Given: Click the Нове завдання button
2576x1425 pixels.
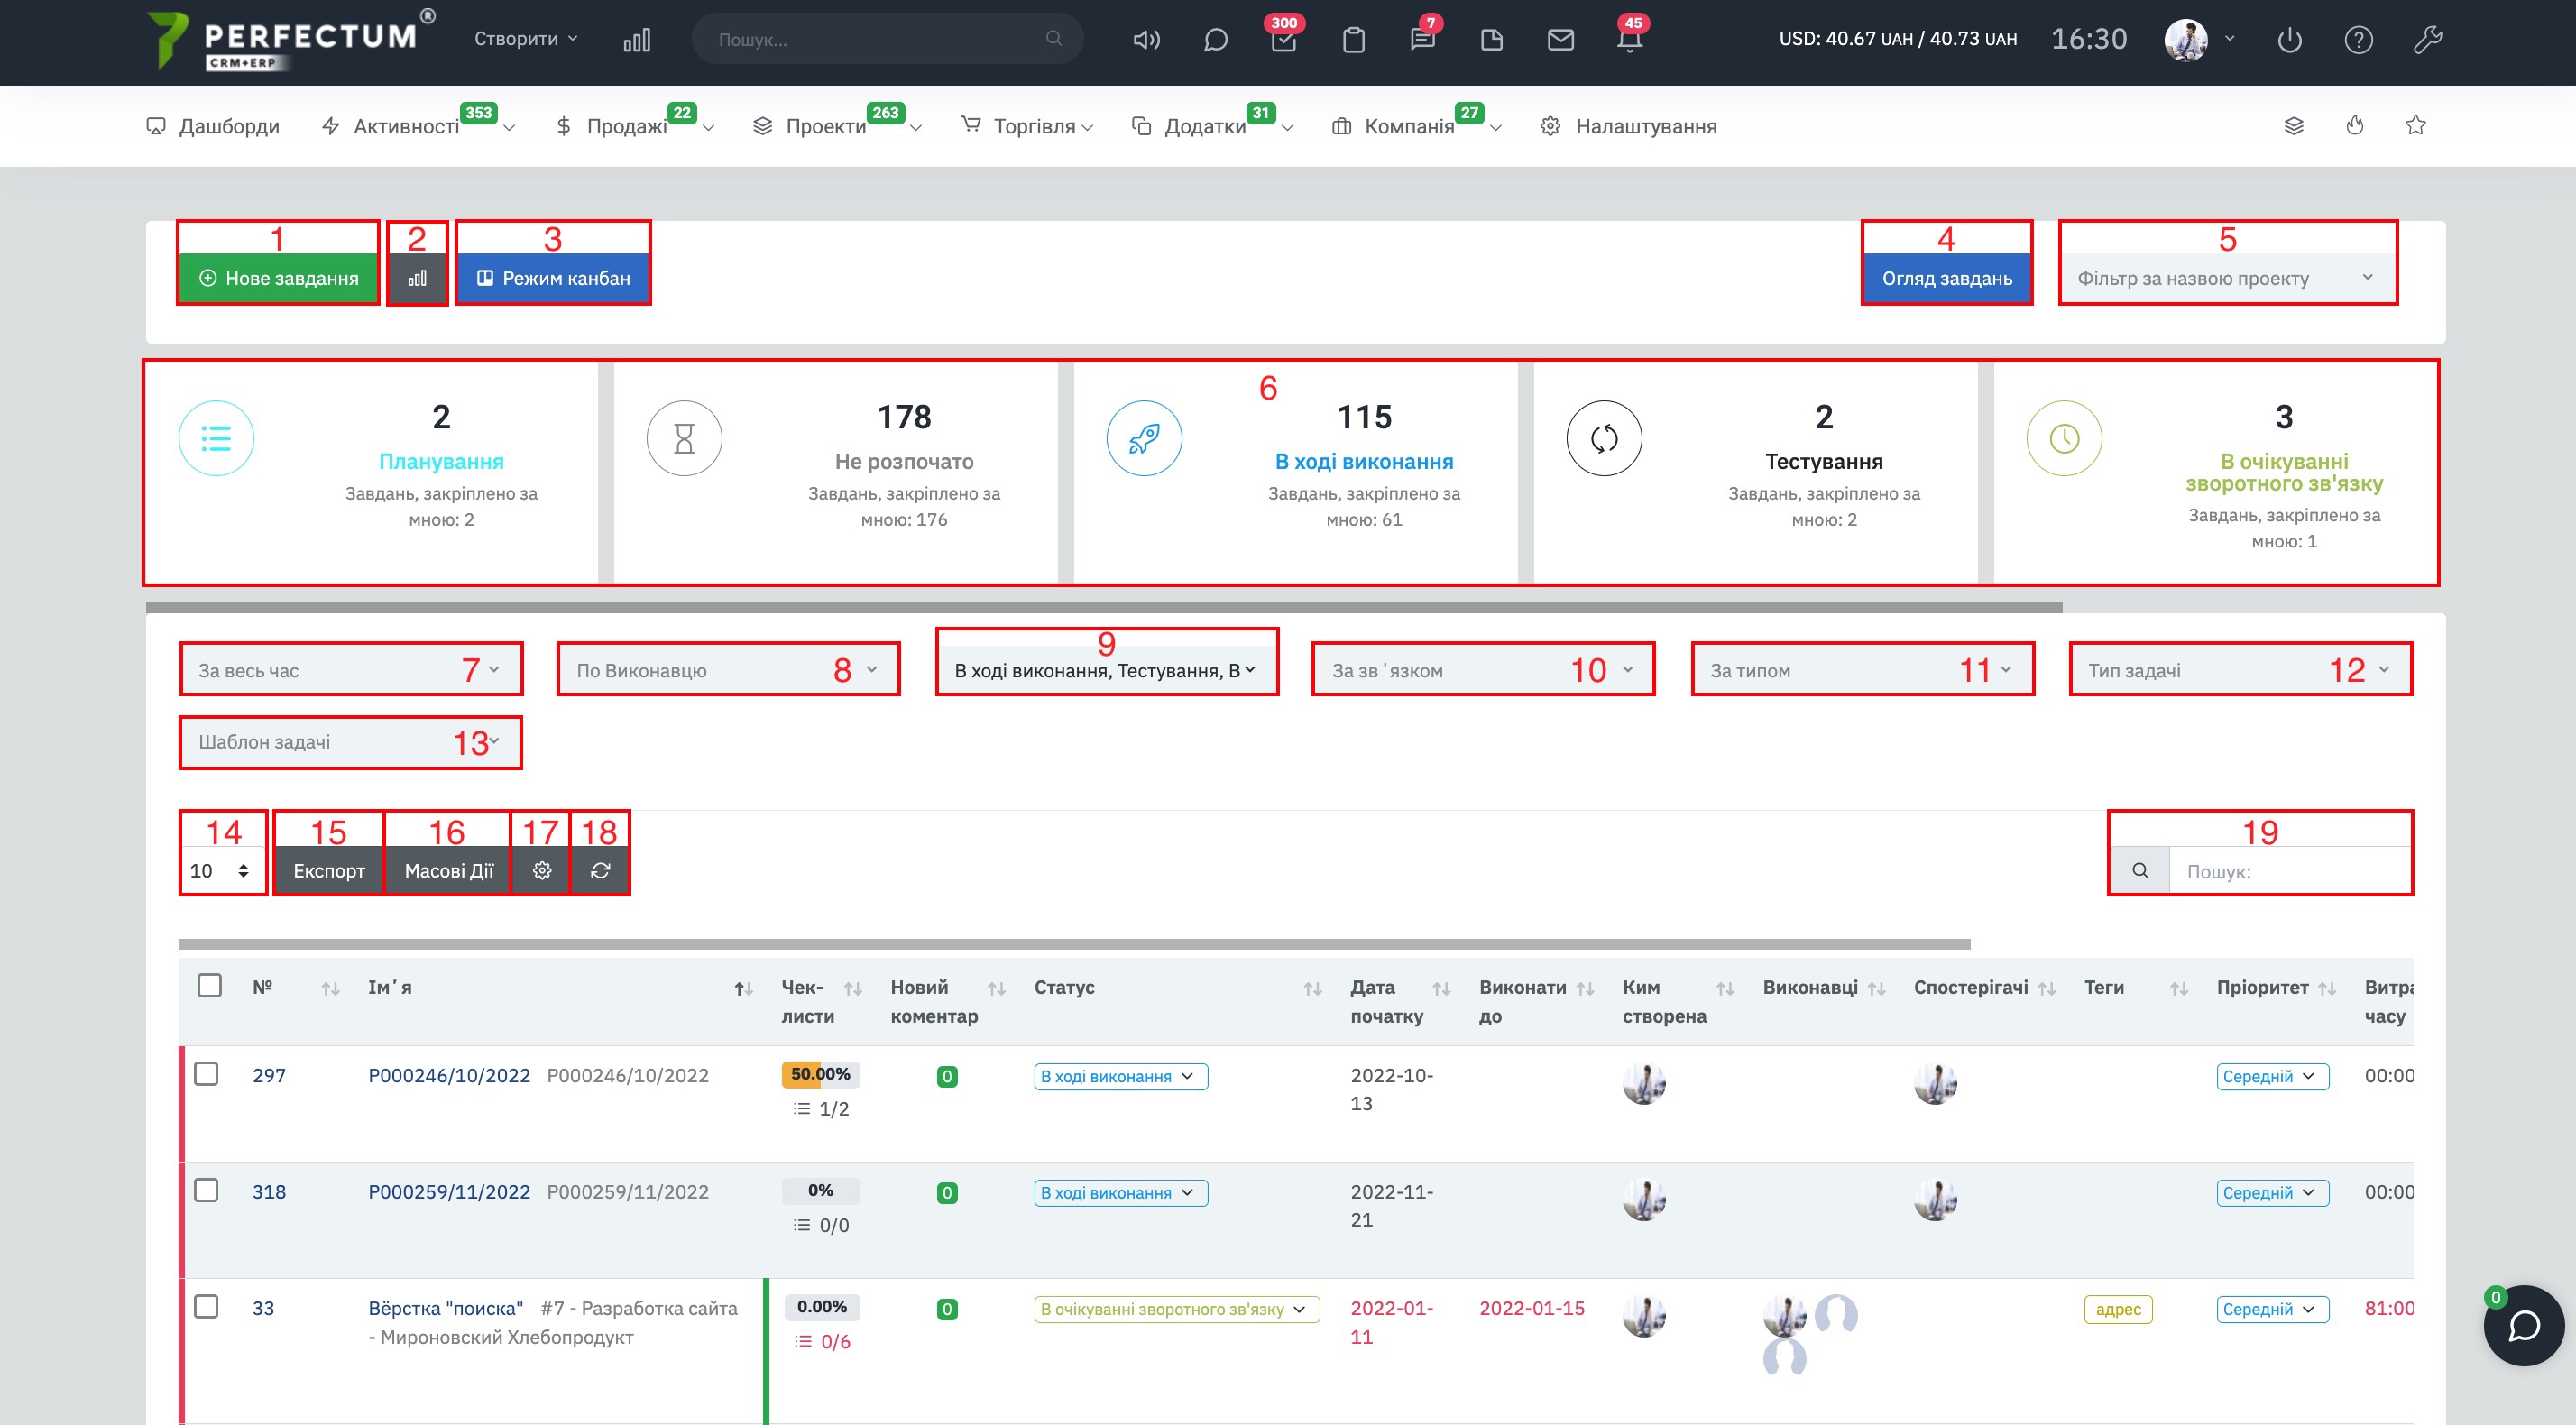Looking at the screenshot, I should (x=278, y=278).
